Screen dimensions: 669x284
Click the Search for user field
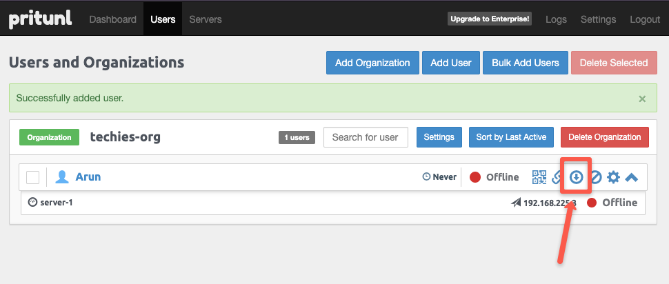[x=366, y=137]
